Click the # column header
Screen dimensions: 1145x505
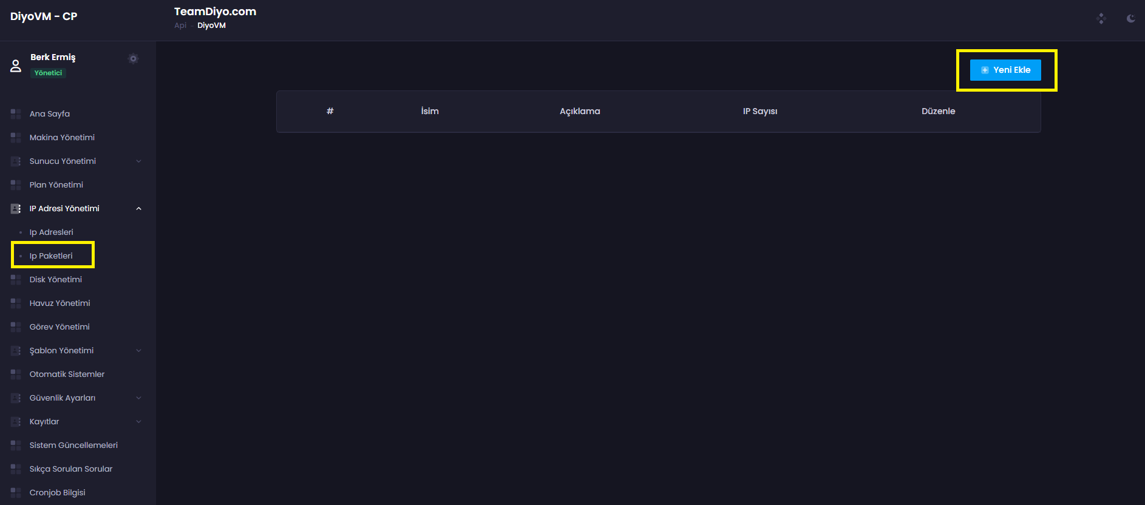coord(330,111)
